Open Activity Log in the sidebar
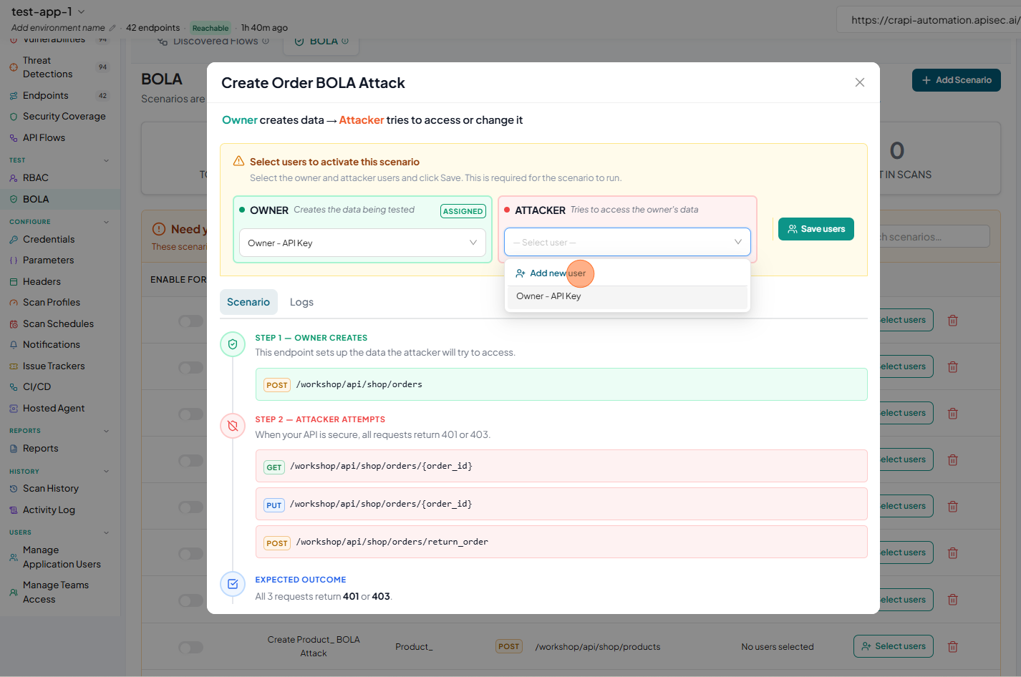 [49, 510]
